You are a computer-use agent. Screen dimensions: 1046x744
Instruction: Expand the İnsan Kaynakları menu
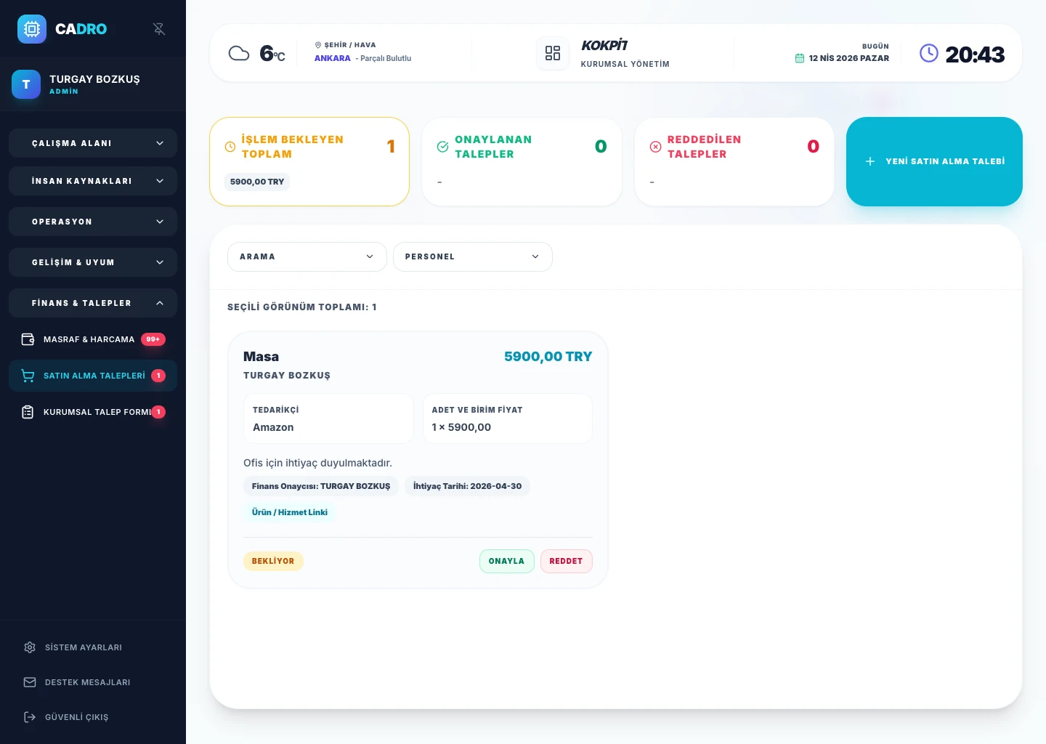pyautogui.click(x=93, y=181)
